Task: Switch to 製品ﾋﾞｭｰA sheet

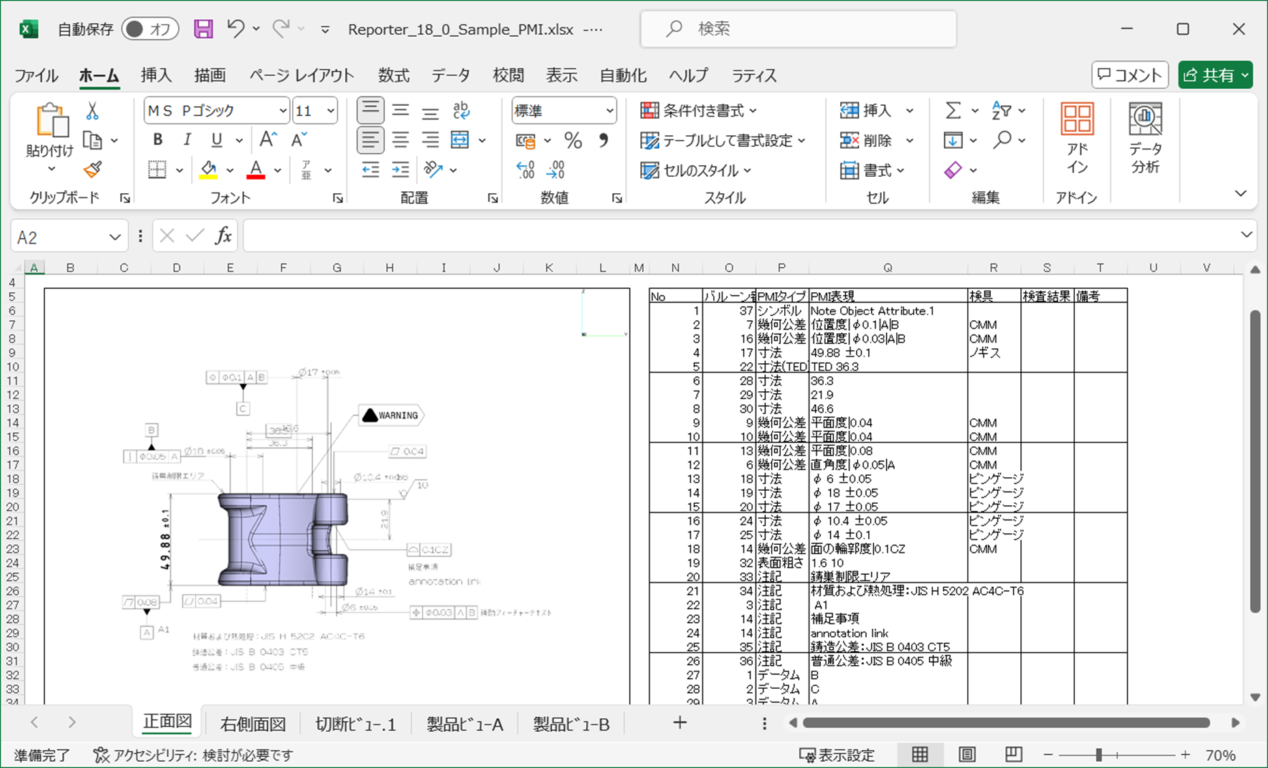Action: coord(465,724)
